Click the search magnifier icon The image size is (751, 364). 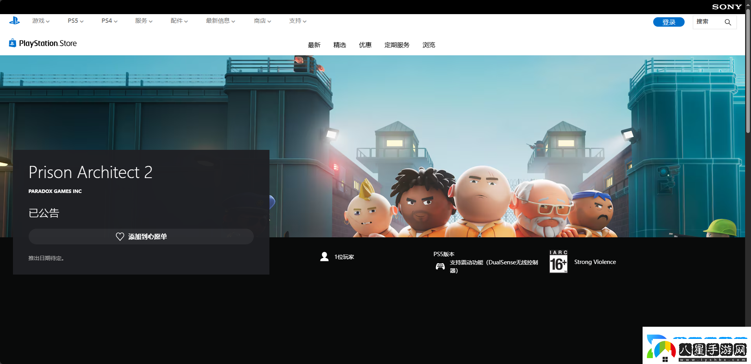[x=728, y=22]
